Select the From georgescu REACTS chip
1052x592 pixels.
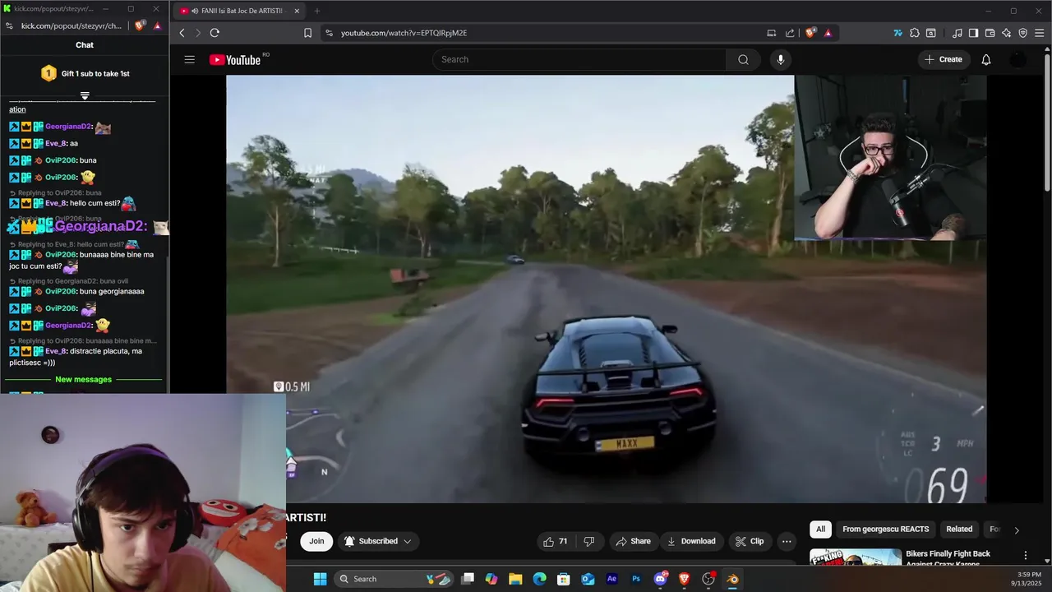point(885,529)
